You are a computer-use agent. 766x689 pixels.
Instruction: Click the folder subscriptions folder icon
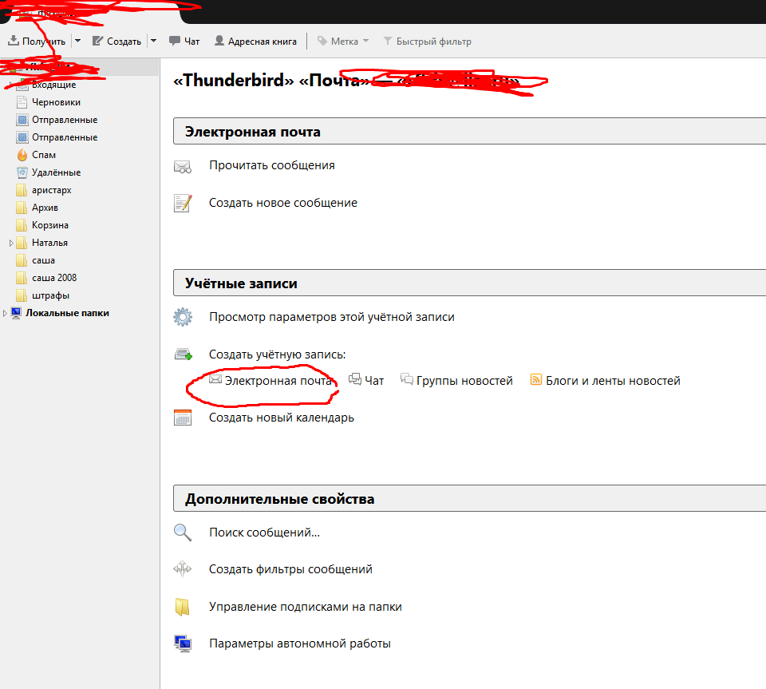pos(182,607)
